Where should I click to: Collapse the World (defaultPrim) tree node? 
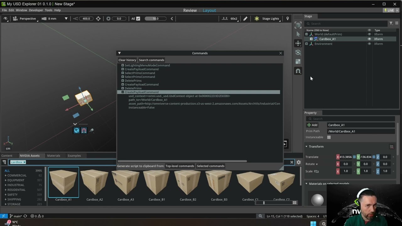coord(307,34)
